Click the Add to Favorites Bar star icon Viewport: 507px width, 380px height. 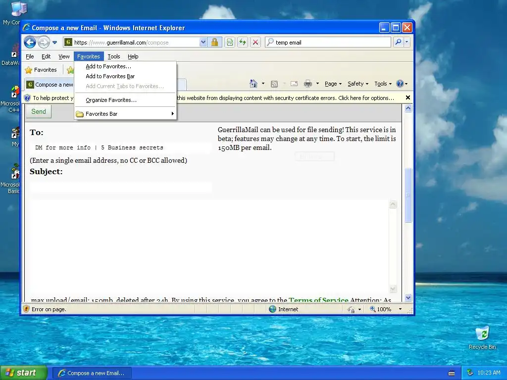tap(70, 70)
